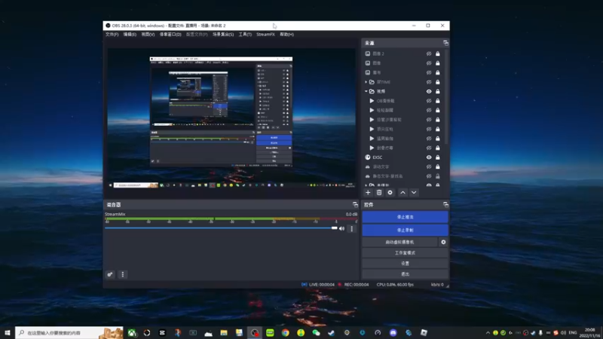
Task: Mute StreamMix with the speaker icon
Action: pos(342,229)
